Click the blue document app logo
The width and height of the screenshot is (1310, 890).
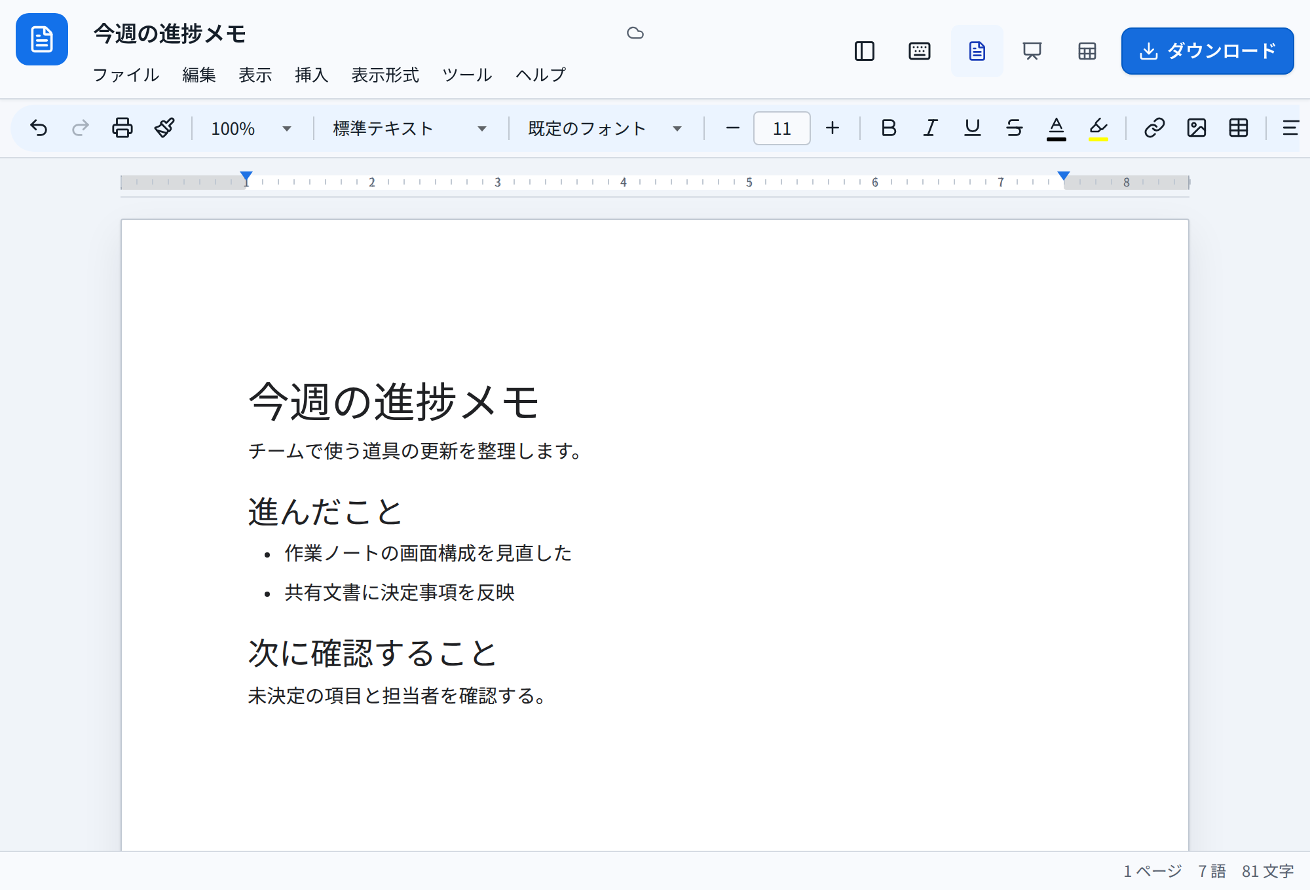click(42, 39)
